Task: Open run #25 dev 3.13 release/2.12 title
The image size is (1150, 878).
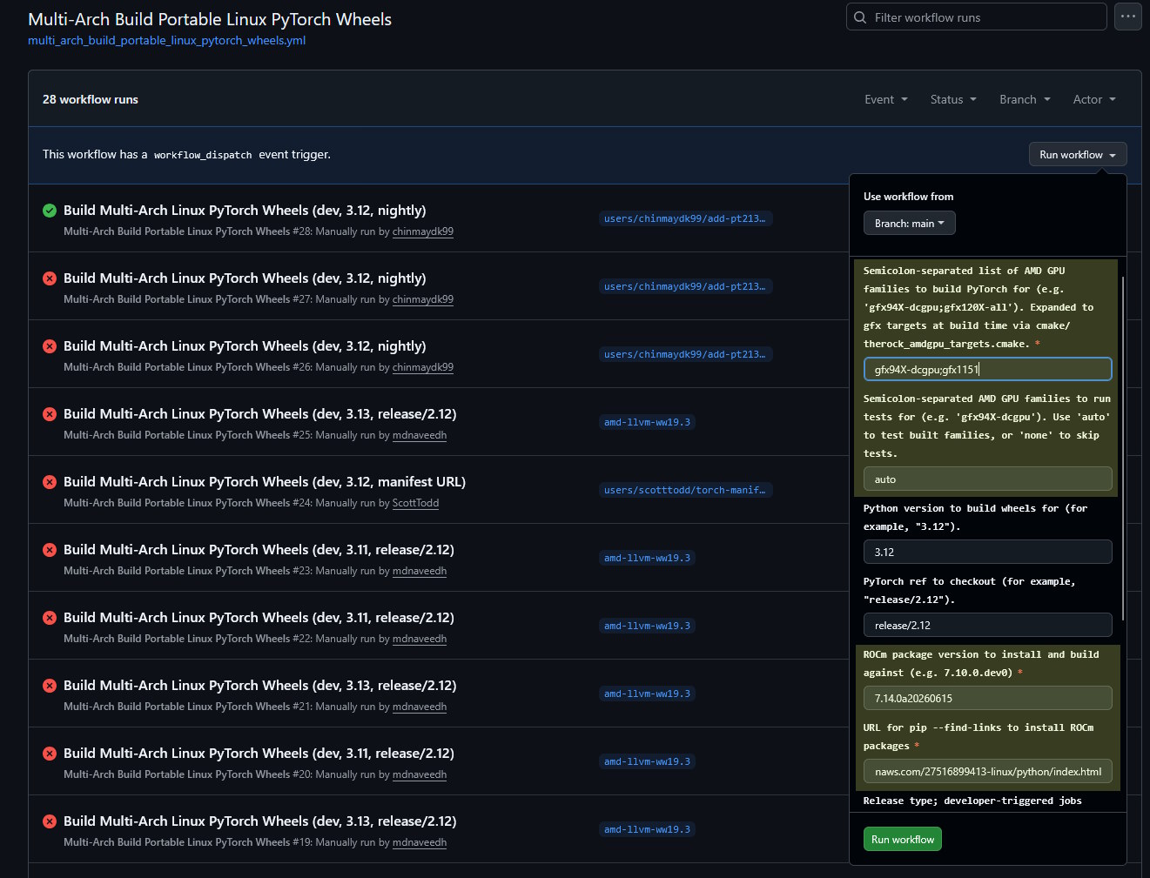Action: pos(260,414)
